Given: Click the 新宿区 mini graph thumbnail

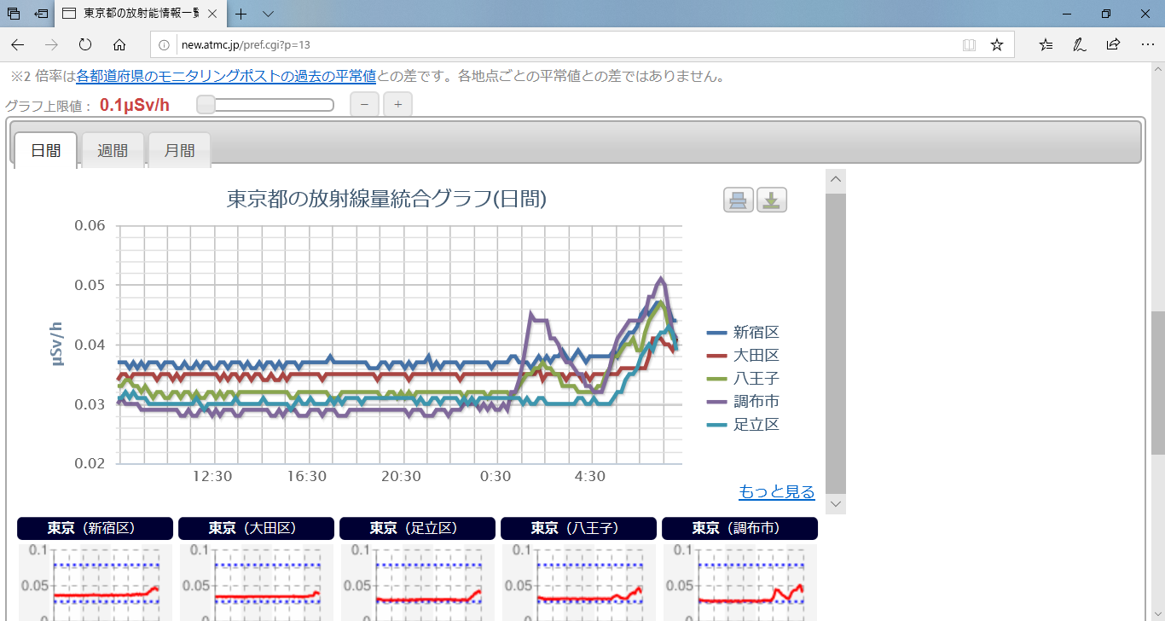Looking at the screenshot, I should tap(95, 583).
